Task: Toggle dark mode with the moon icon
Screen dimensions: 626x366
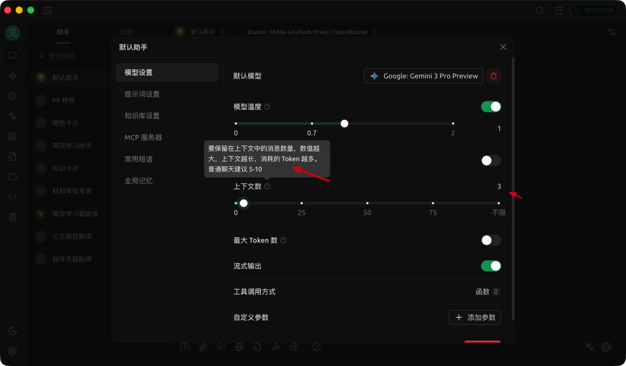Action: (13, 329)
